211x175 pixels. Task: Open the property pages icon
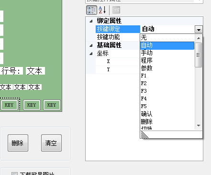(116, 10)
